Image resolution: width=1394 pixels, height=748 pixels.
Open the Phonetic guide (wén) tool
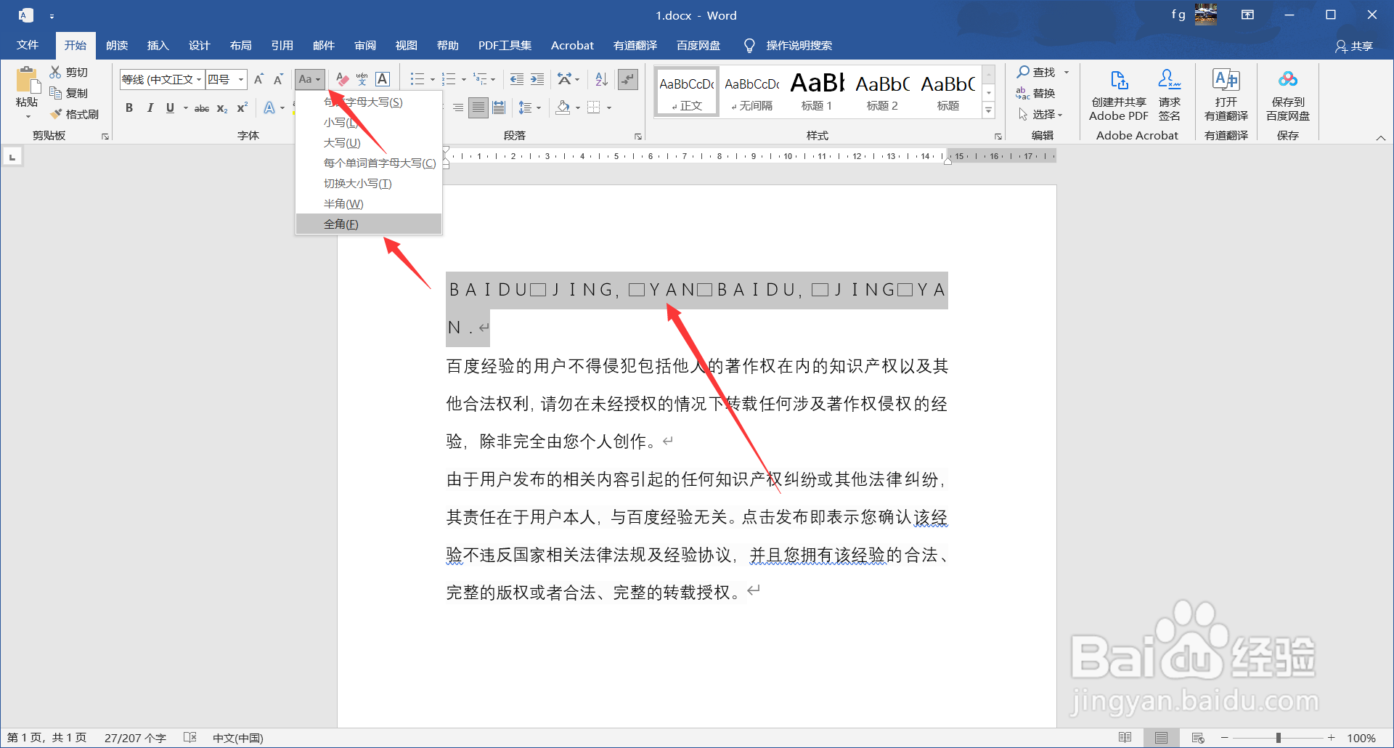tap(362, 79)
